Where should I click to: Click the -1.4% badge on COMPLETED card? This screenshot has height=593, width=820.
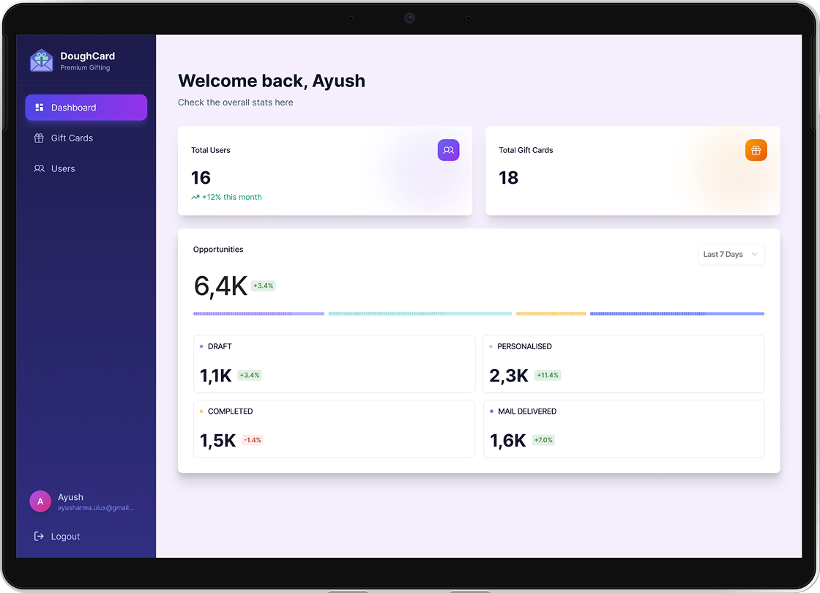point(253,440)
